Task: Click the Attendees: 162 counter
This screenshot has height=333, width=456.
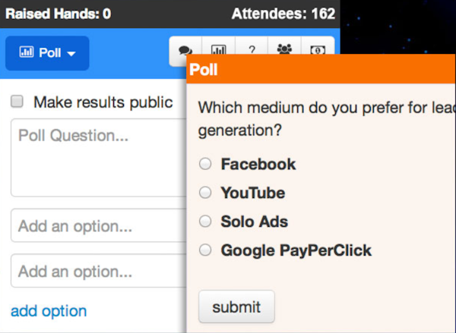Action: 283,14
